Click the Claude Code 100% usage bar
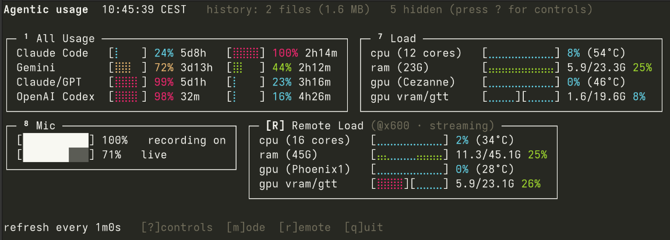Screen dimensions: 670x240 246,53
